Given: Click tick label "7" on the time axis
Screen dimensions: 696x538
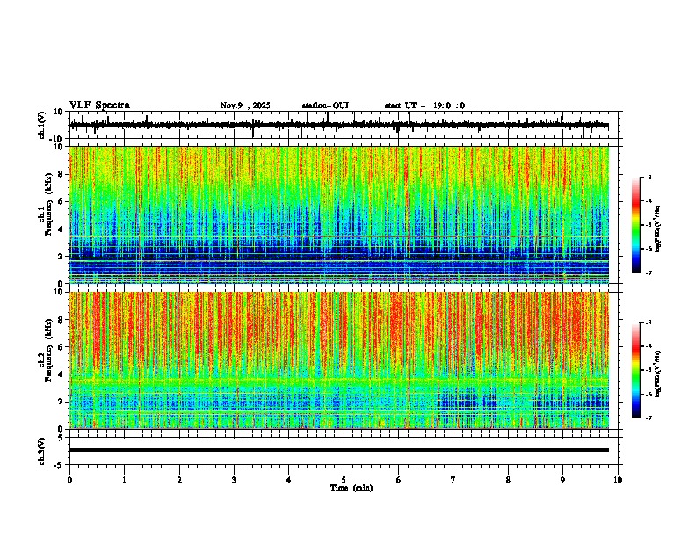Looking at the screenshot, I should point(453,480).
